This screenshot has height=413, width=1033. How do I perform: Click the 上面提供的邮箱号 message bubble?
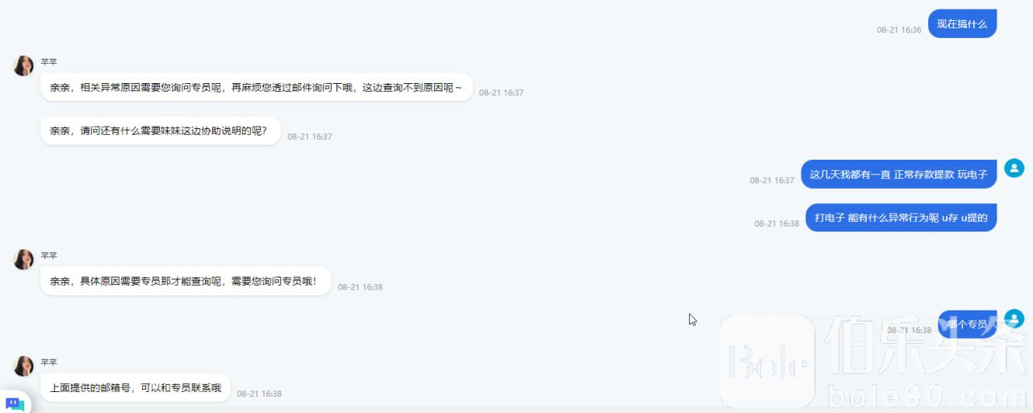tap(136, 387)
